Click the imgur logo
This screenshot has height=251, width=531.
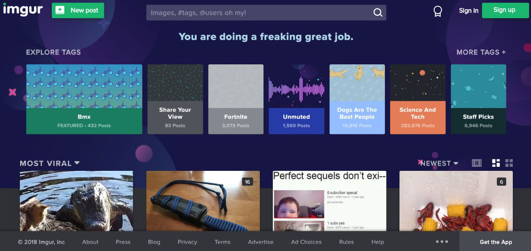23,10
